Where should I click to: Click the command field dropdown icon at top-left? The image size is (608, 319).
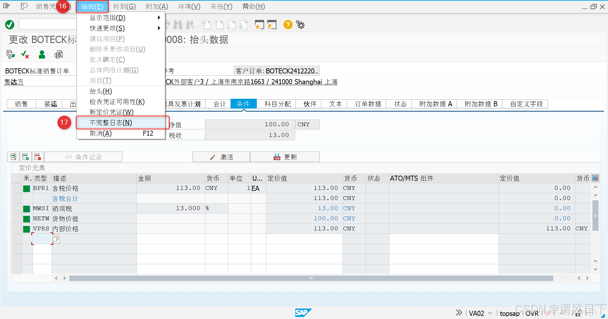7,6
